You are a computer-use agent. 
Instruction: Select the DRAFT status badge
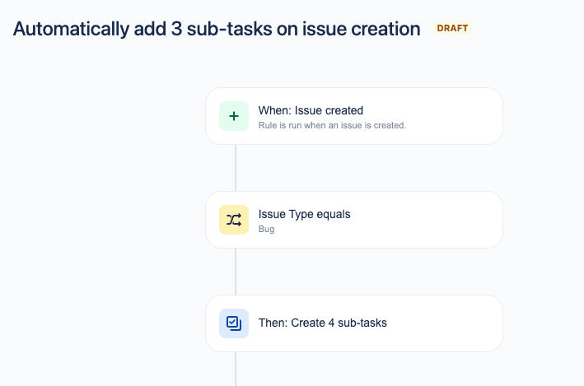[x=452, y=28]
